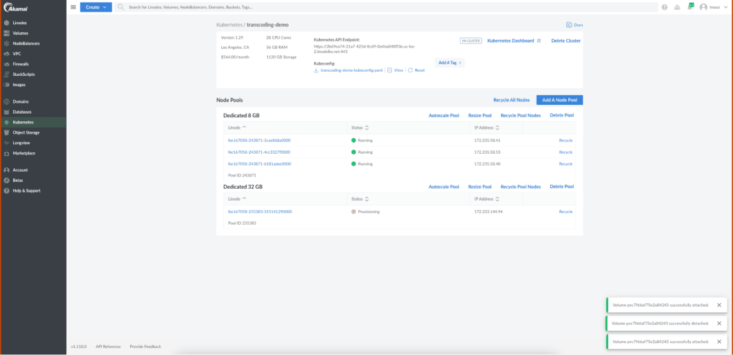Open Object Storage in the sidebar

pyautogui.click(x=26, y=132)
